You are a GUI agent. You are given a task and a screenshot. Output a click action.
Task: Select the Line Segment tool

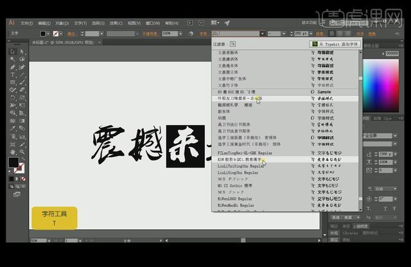coord(21,75)
